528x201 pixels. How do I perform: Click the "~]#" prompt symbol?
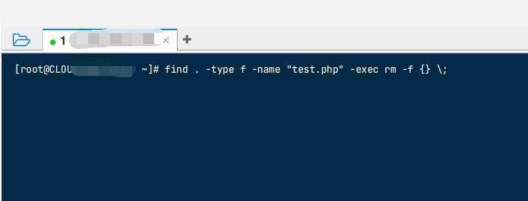(x=150, y=70)
